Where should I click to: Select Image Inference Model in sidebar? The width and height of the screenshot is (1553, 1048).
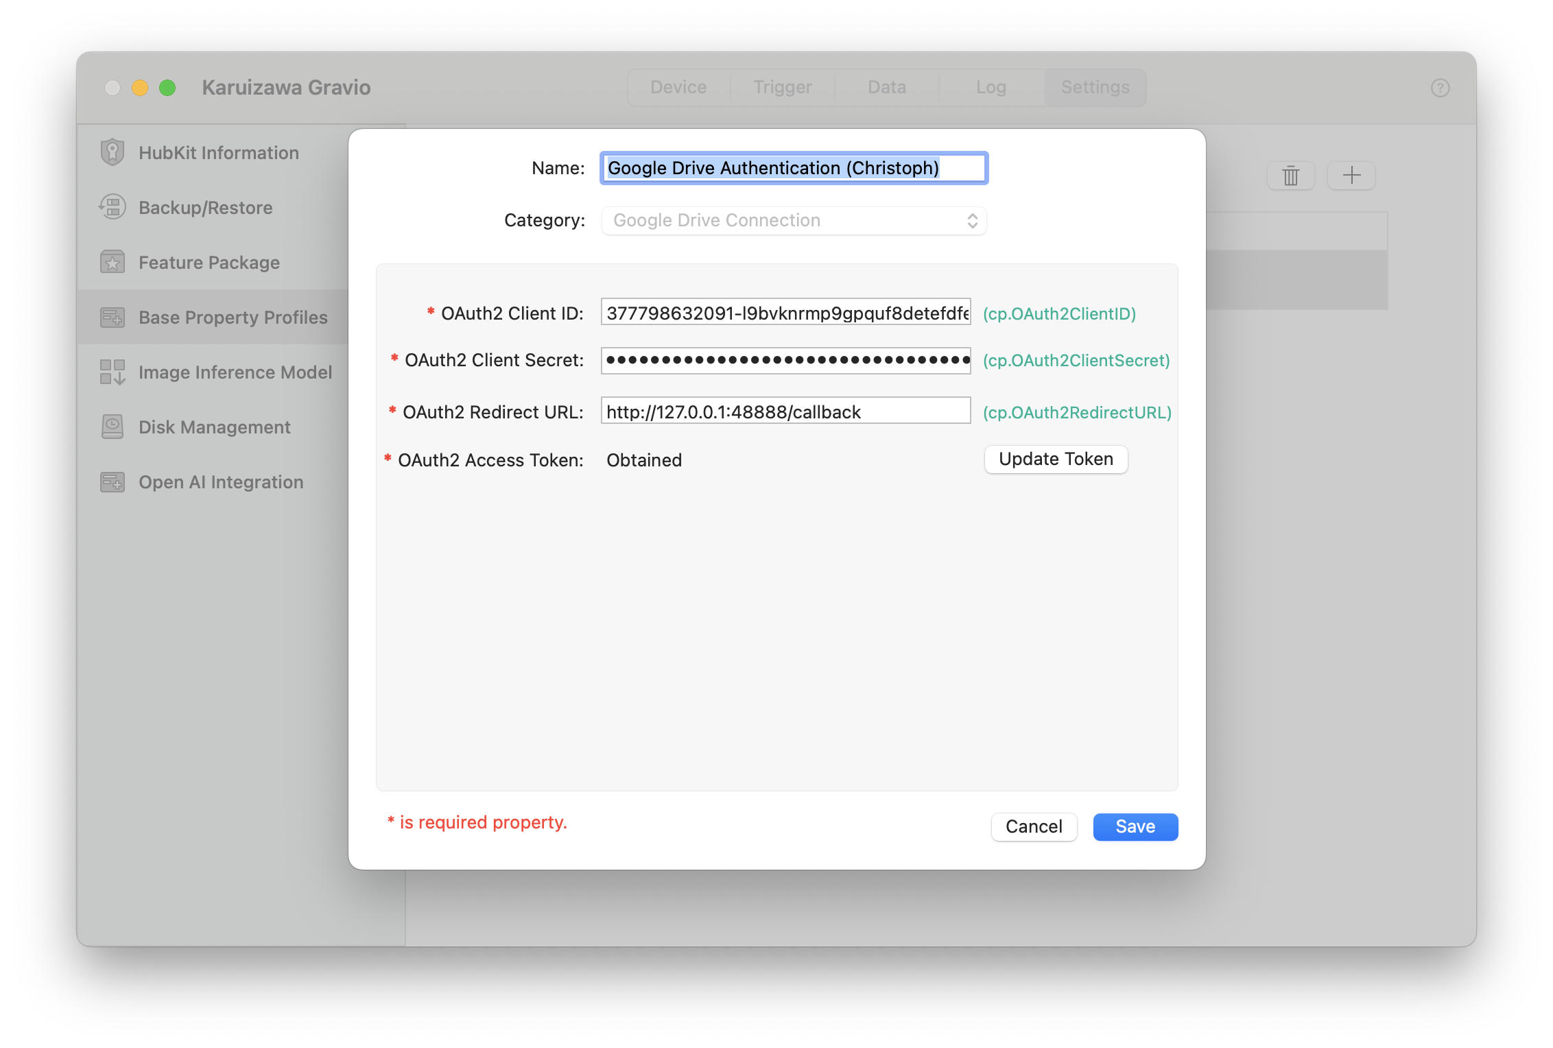pos(213,372)
